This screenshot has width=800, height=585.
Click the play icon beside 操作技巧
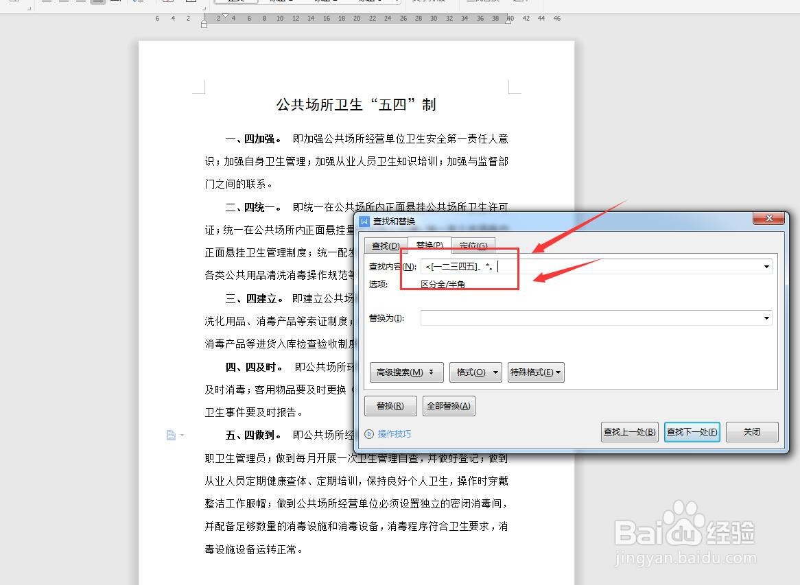(369, 434)
